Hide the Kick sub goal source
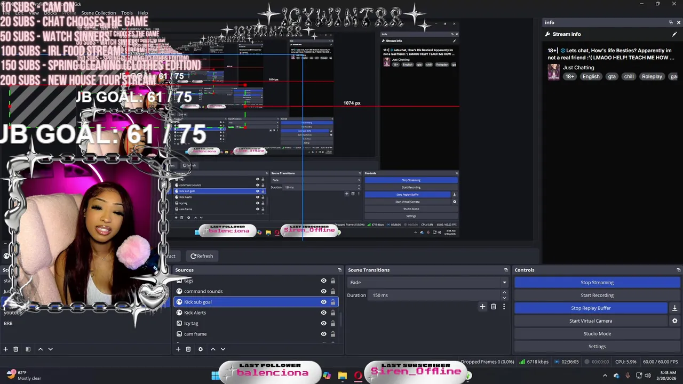The width and height of the screenshot is (683, 384). [323, 302]
